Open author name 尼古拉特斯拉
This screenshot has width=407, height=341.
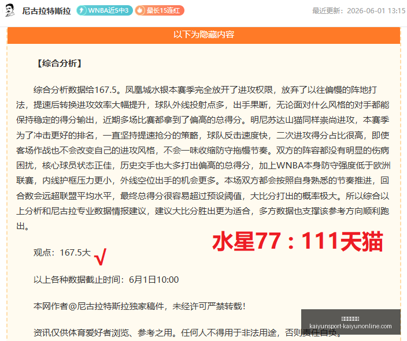[46, 11]
